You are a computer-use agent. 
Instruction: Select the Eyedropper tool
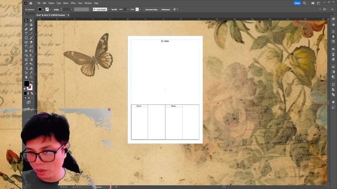pyautogui.click(x=26, y=64)
